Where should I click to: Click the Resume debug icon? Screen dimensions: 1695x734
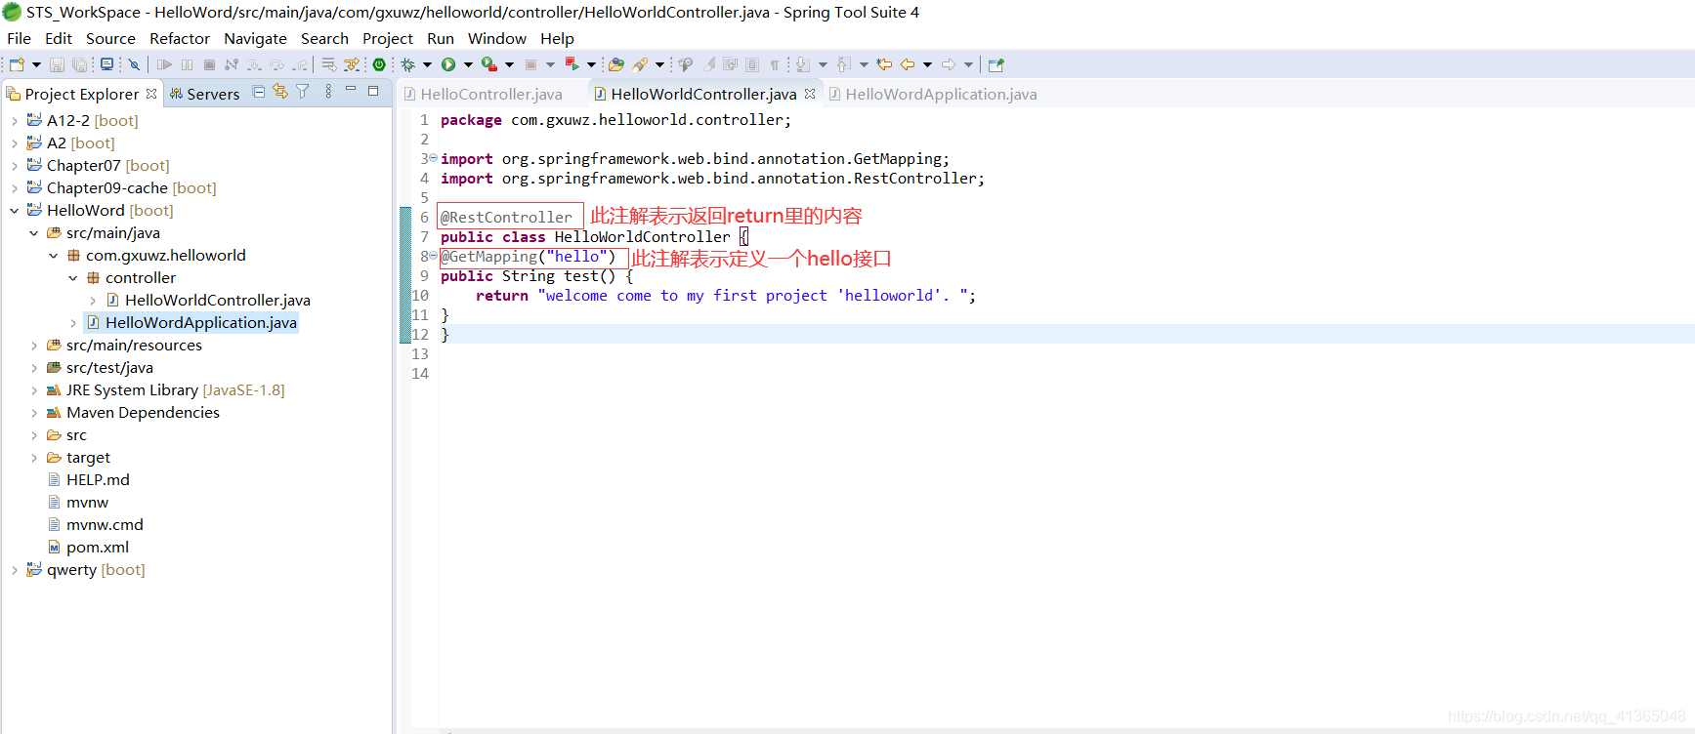point(164,64)
